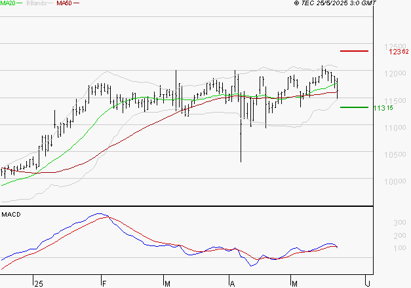This screenshot has width=411, height=288.
Task: Click the 10000 price axis label
Action: 395,181
